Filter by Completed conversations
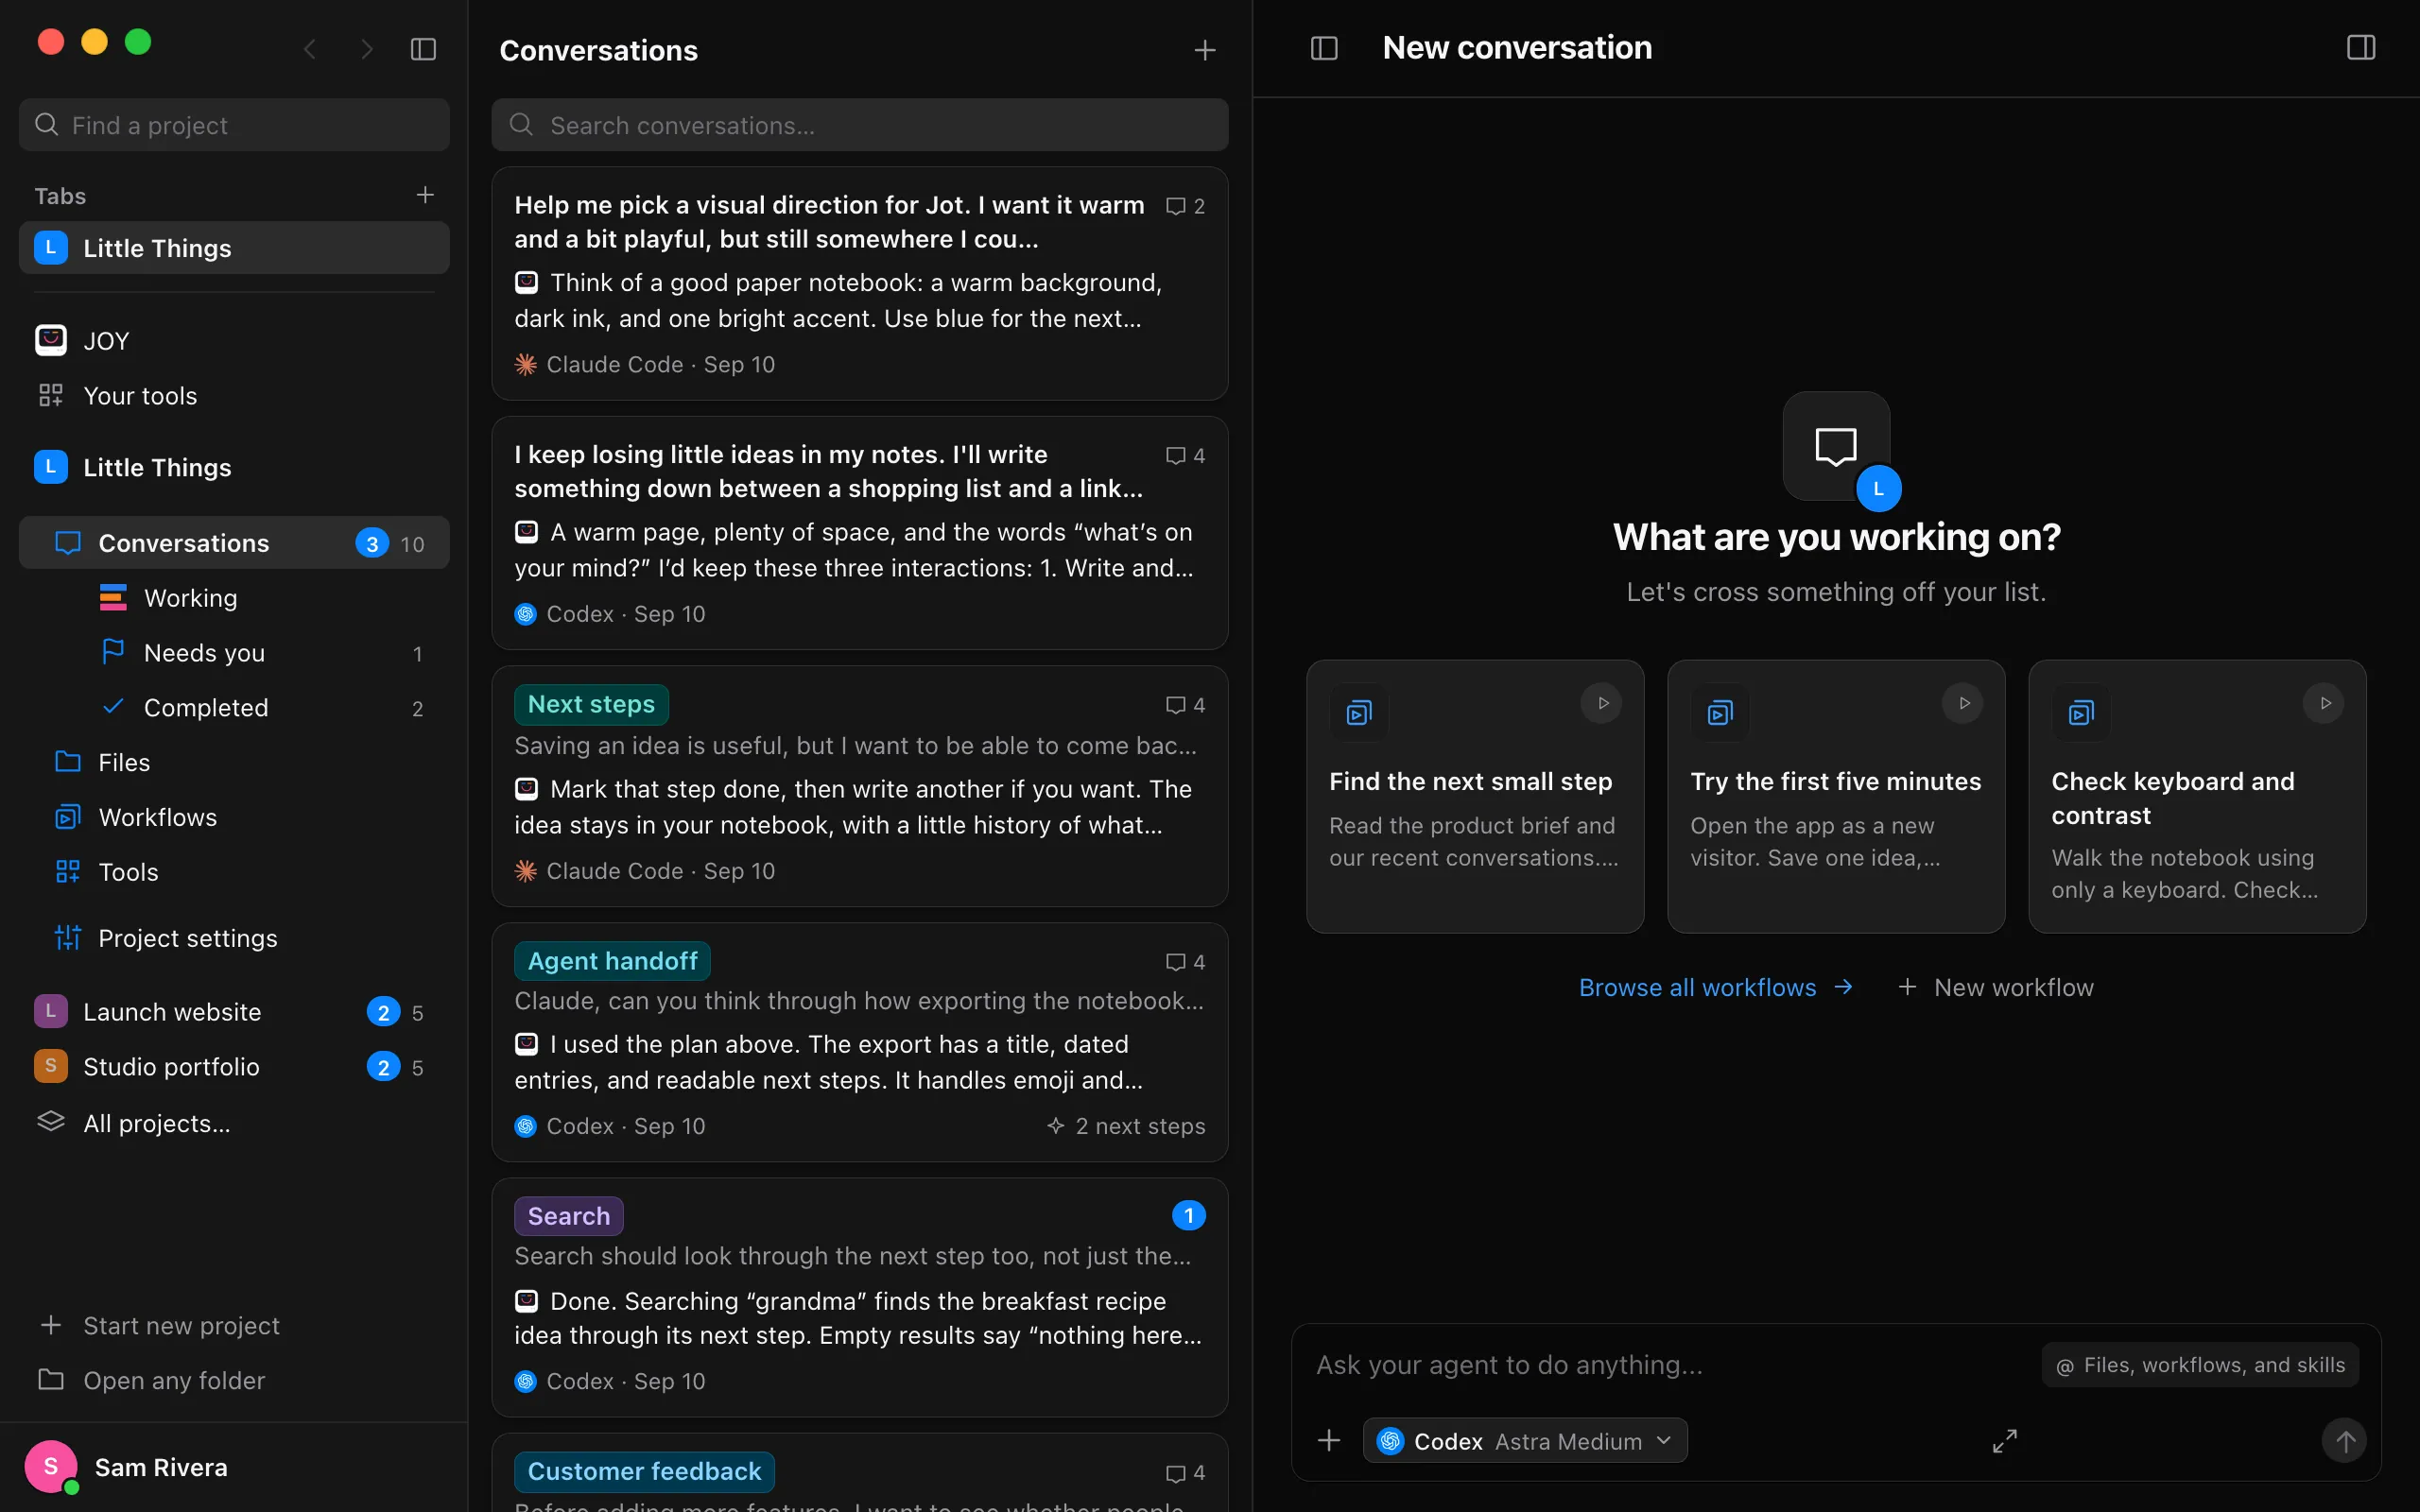Screen dimensions: 2420x1512 click(234, 708)
